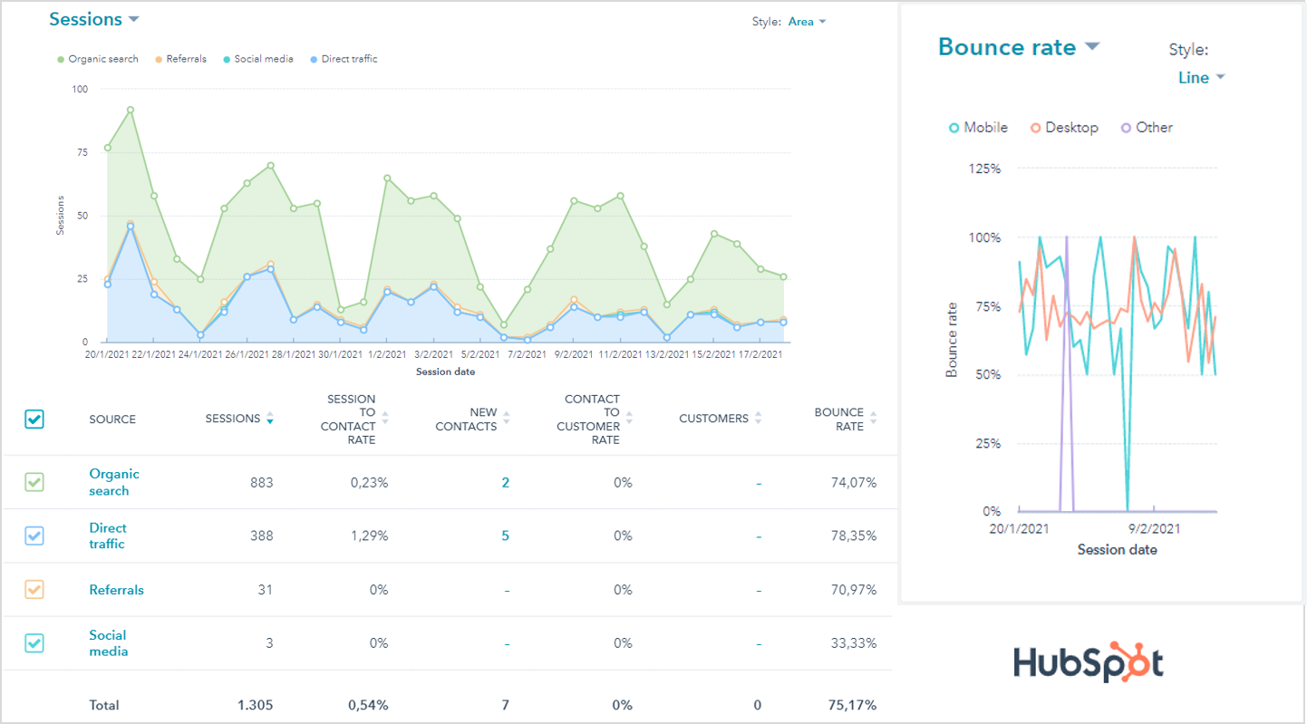The height and width of the screenshot is (724, 1307).
Task: Click the total 0,54% contact rate
Action: coord(368,705)
